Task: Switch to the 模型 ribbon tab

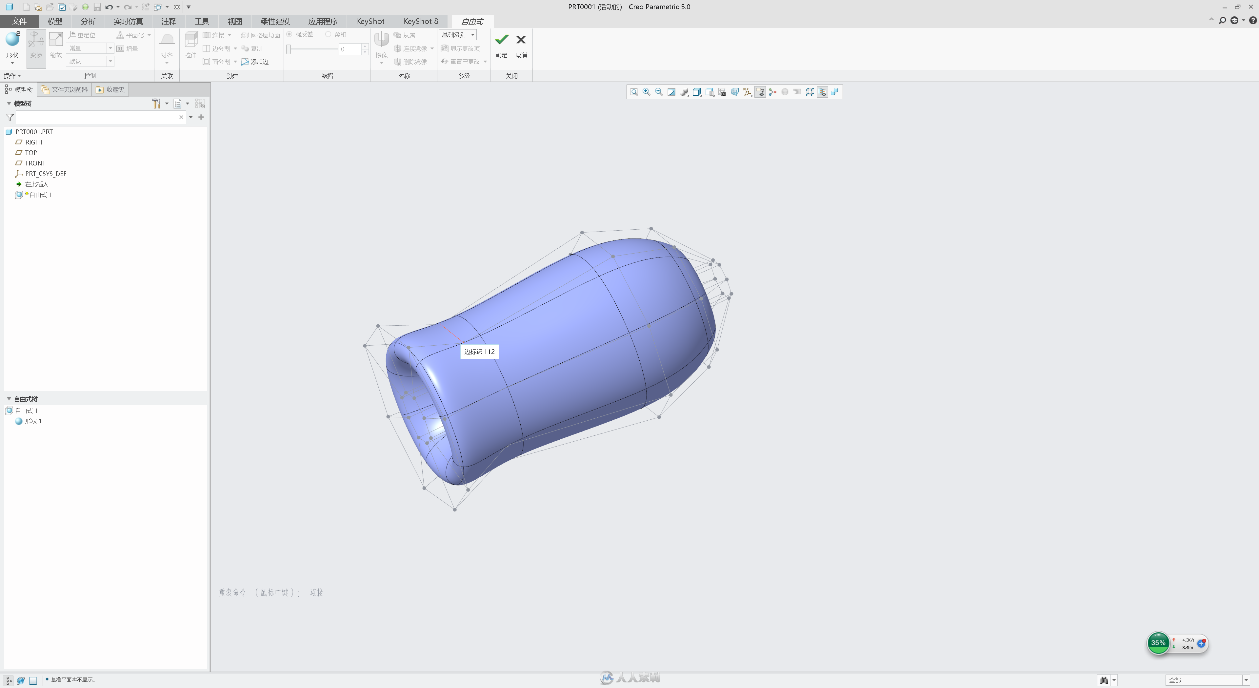Action: click(x=55, y=22)
